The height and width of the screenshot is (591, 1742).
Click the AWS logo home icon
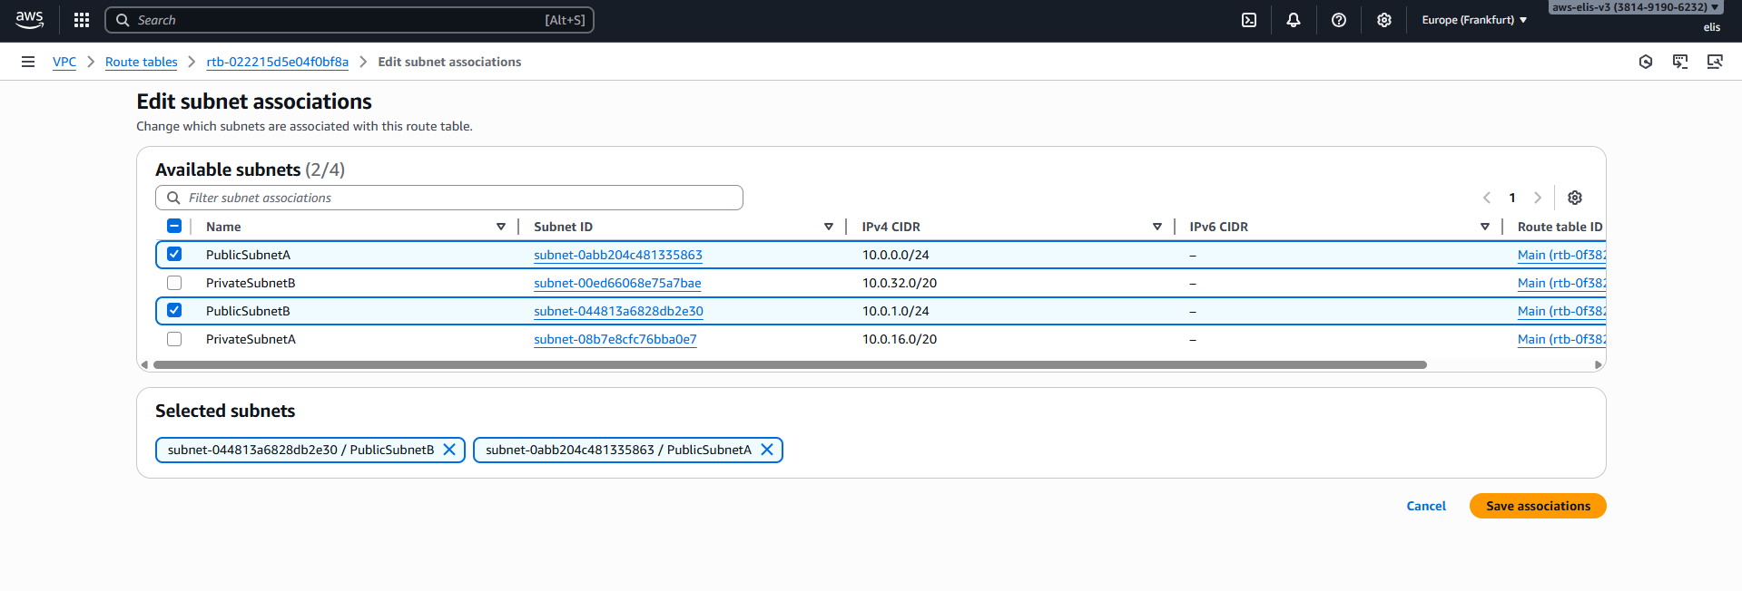click(x=29, y=20)
